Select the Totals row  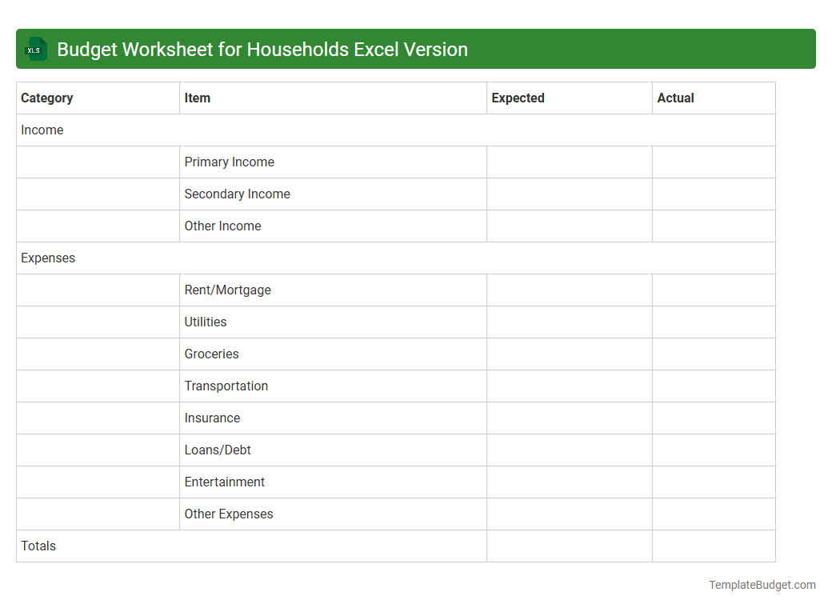pos(38,546)
